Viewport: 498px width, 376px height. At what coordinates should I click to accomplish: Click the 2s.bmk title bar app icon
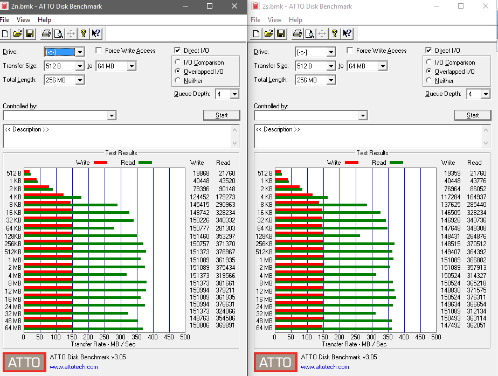click(x=255, y=6)
